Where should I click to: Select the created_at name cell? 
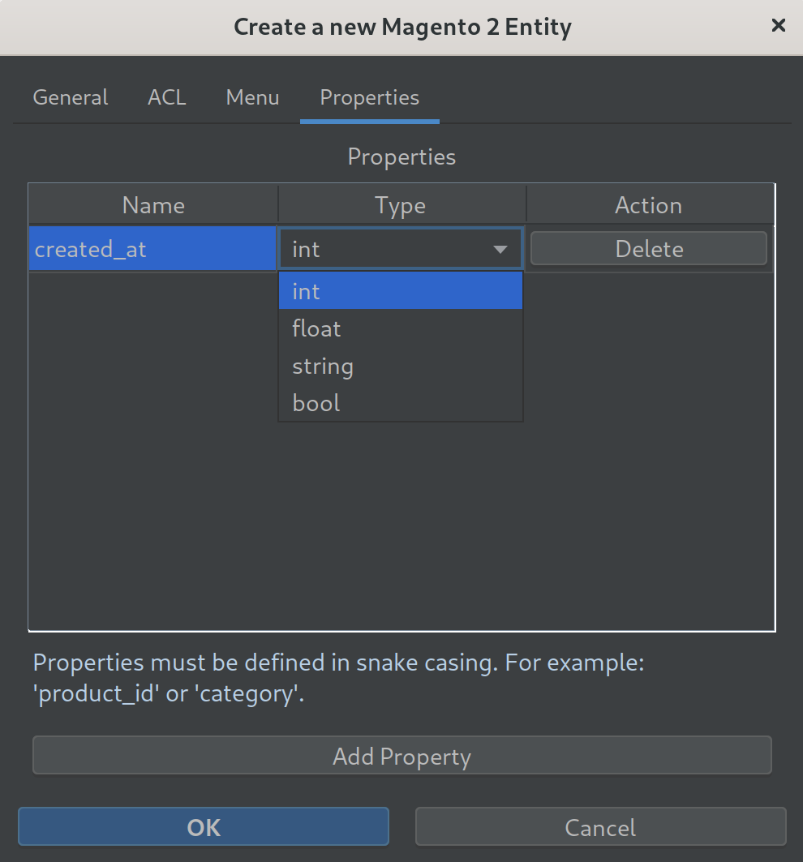(x=152, y=249)
